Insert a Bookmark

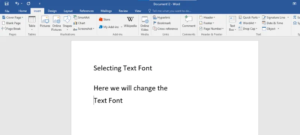coord(162,23)
